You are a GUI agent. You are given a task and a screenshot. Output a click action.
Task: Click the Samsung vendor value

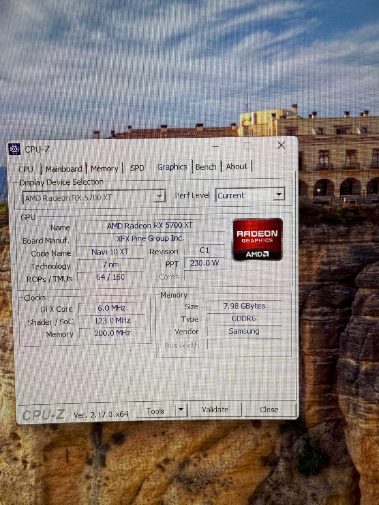click(x=244, y=331)
